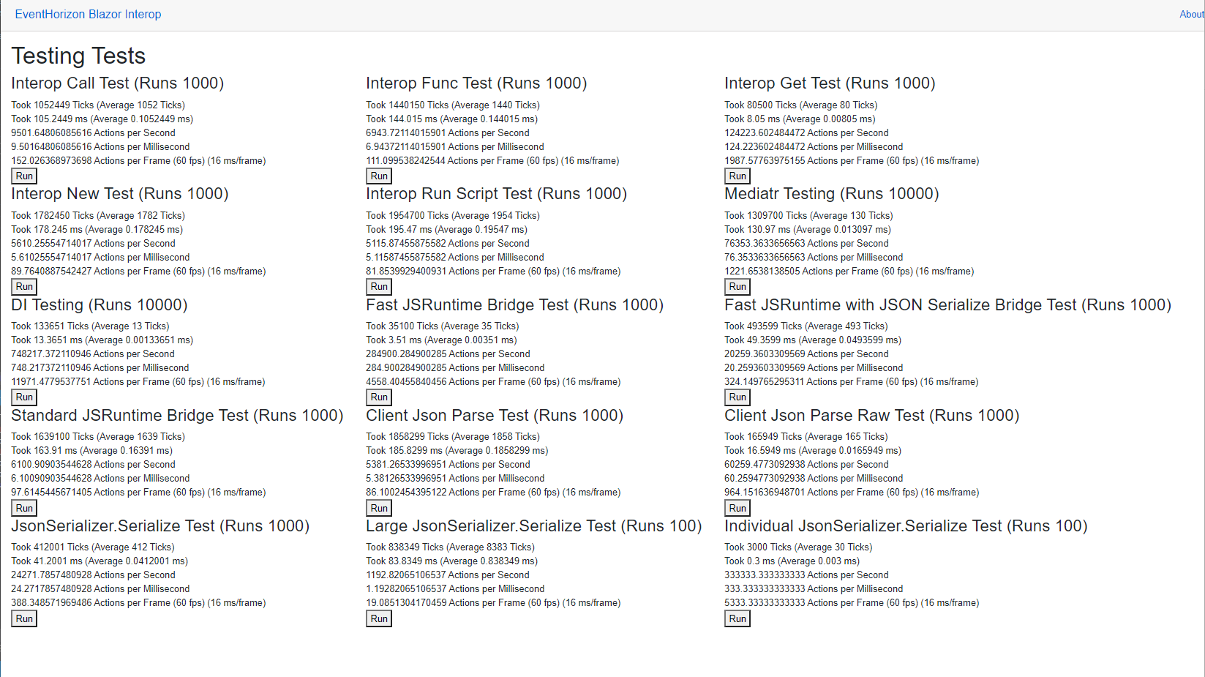Click the text 'Took 80500 Ticks (Average 80 Ticks)'
This screenshot has height=677, width=1205.
[x=801, y=105]
